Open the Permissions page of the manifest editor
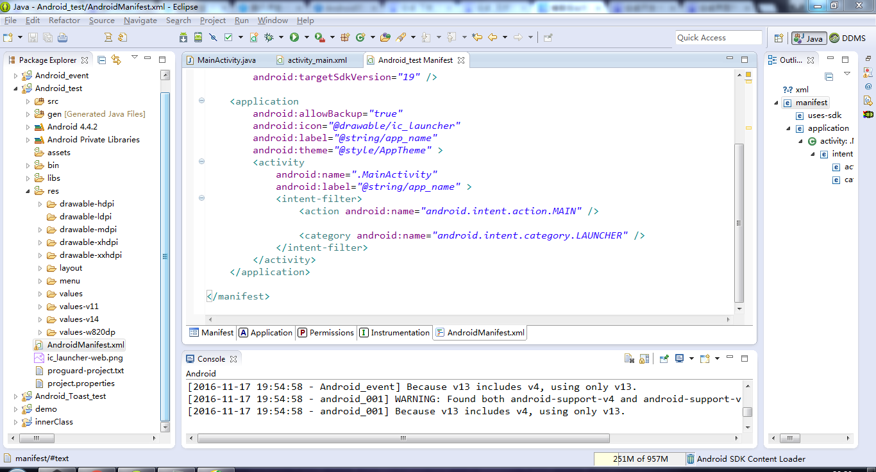The width and height of the screenshot is (876, 472). (x=326, y=333)
